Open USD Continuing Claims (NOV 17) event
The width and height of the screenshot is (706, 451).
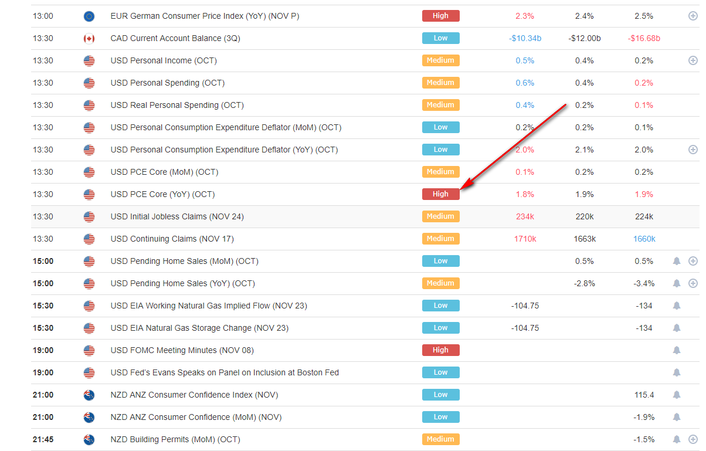pos(172,239)
